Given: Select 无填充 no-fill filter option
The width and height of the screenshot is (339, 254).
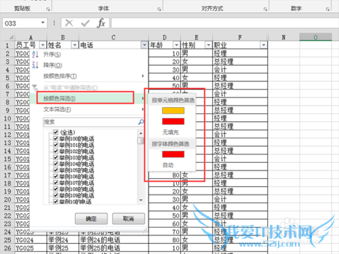Looking at the screenshot, I should (x=171, y=132).
